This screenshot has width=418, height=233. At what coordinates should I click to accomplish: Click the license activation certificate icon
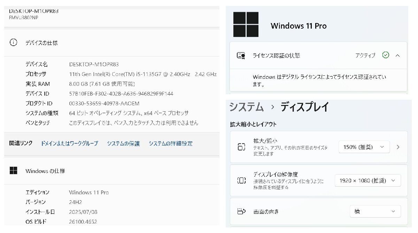[241, 55]
